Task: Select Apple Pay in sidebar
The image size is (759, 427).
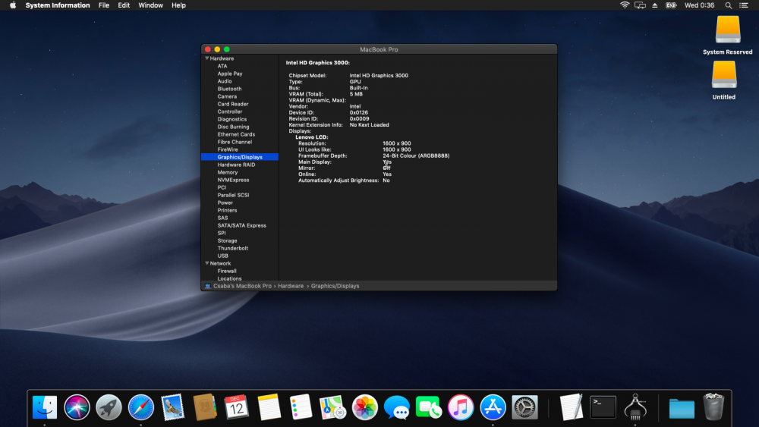Action: coord(230,74)
